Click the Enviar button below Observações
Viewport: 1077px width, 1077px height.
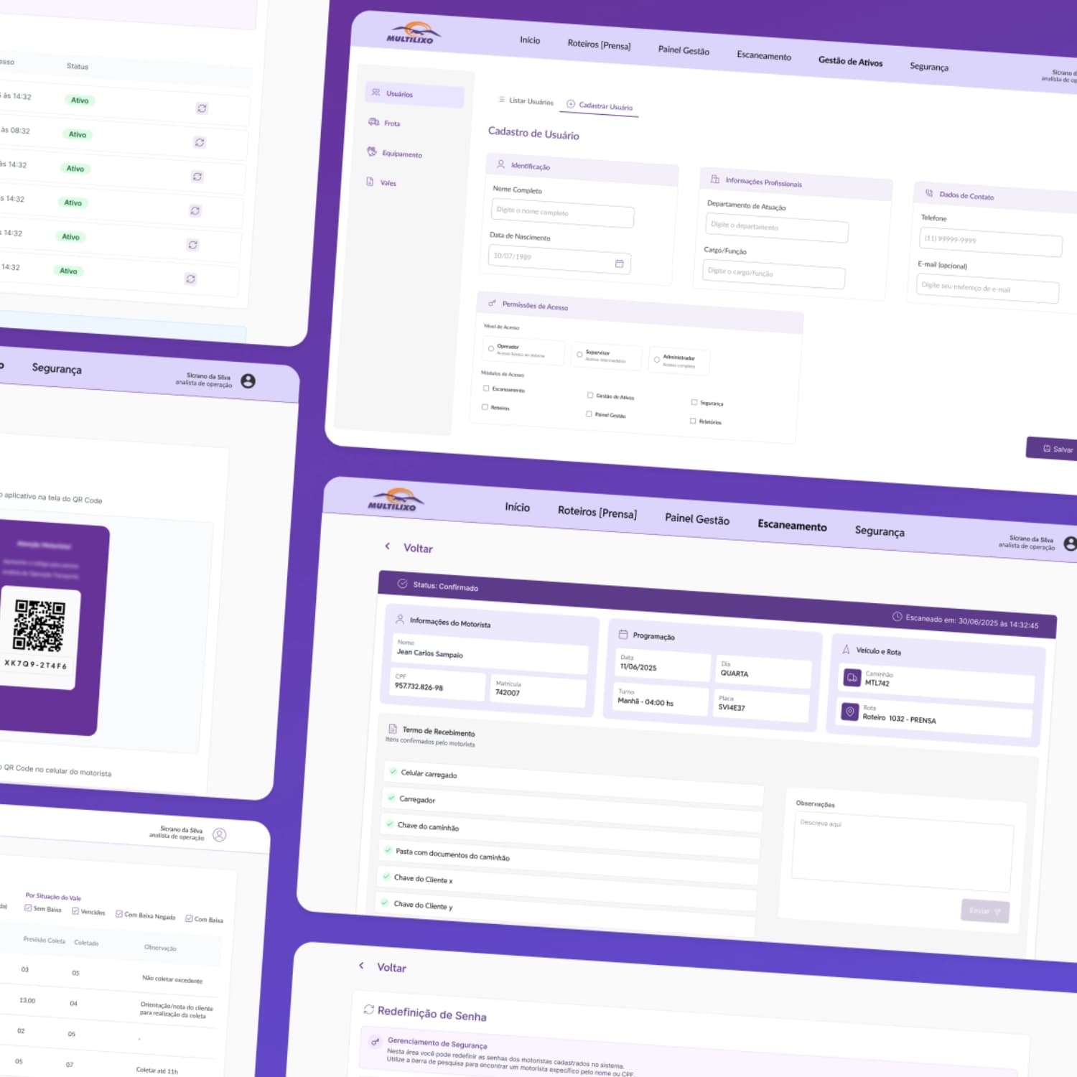984,911
